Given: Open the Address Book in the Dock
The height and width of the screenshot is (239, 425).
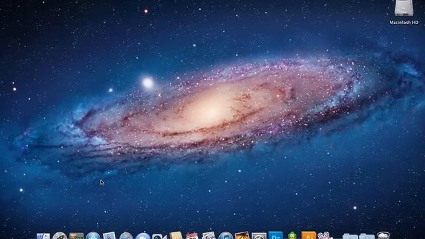Looking at the screenshot, I should (x=175, y=235).
